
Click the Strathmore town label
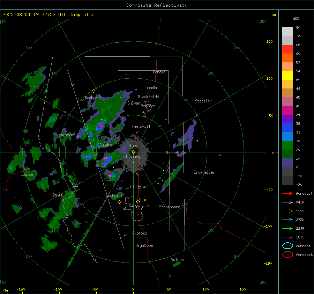[x=170, y=207]
